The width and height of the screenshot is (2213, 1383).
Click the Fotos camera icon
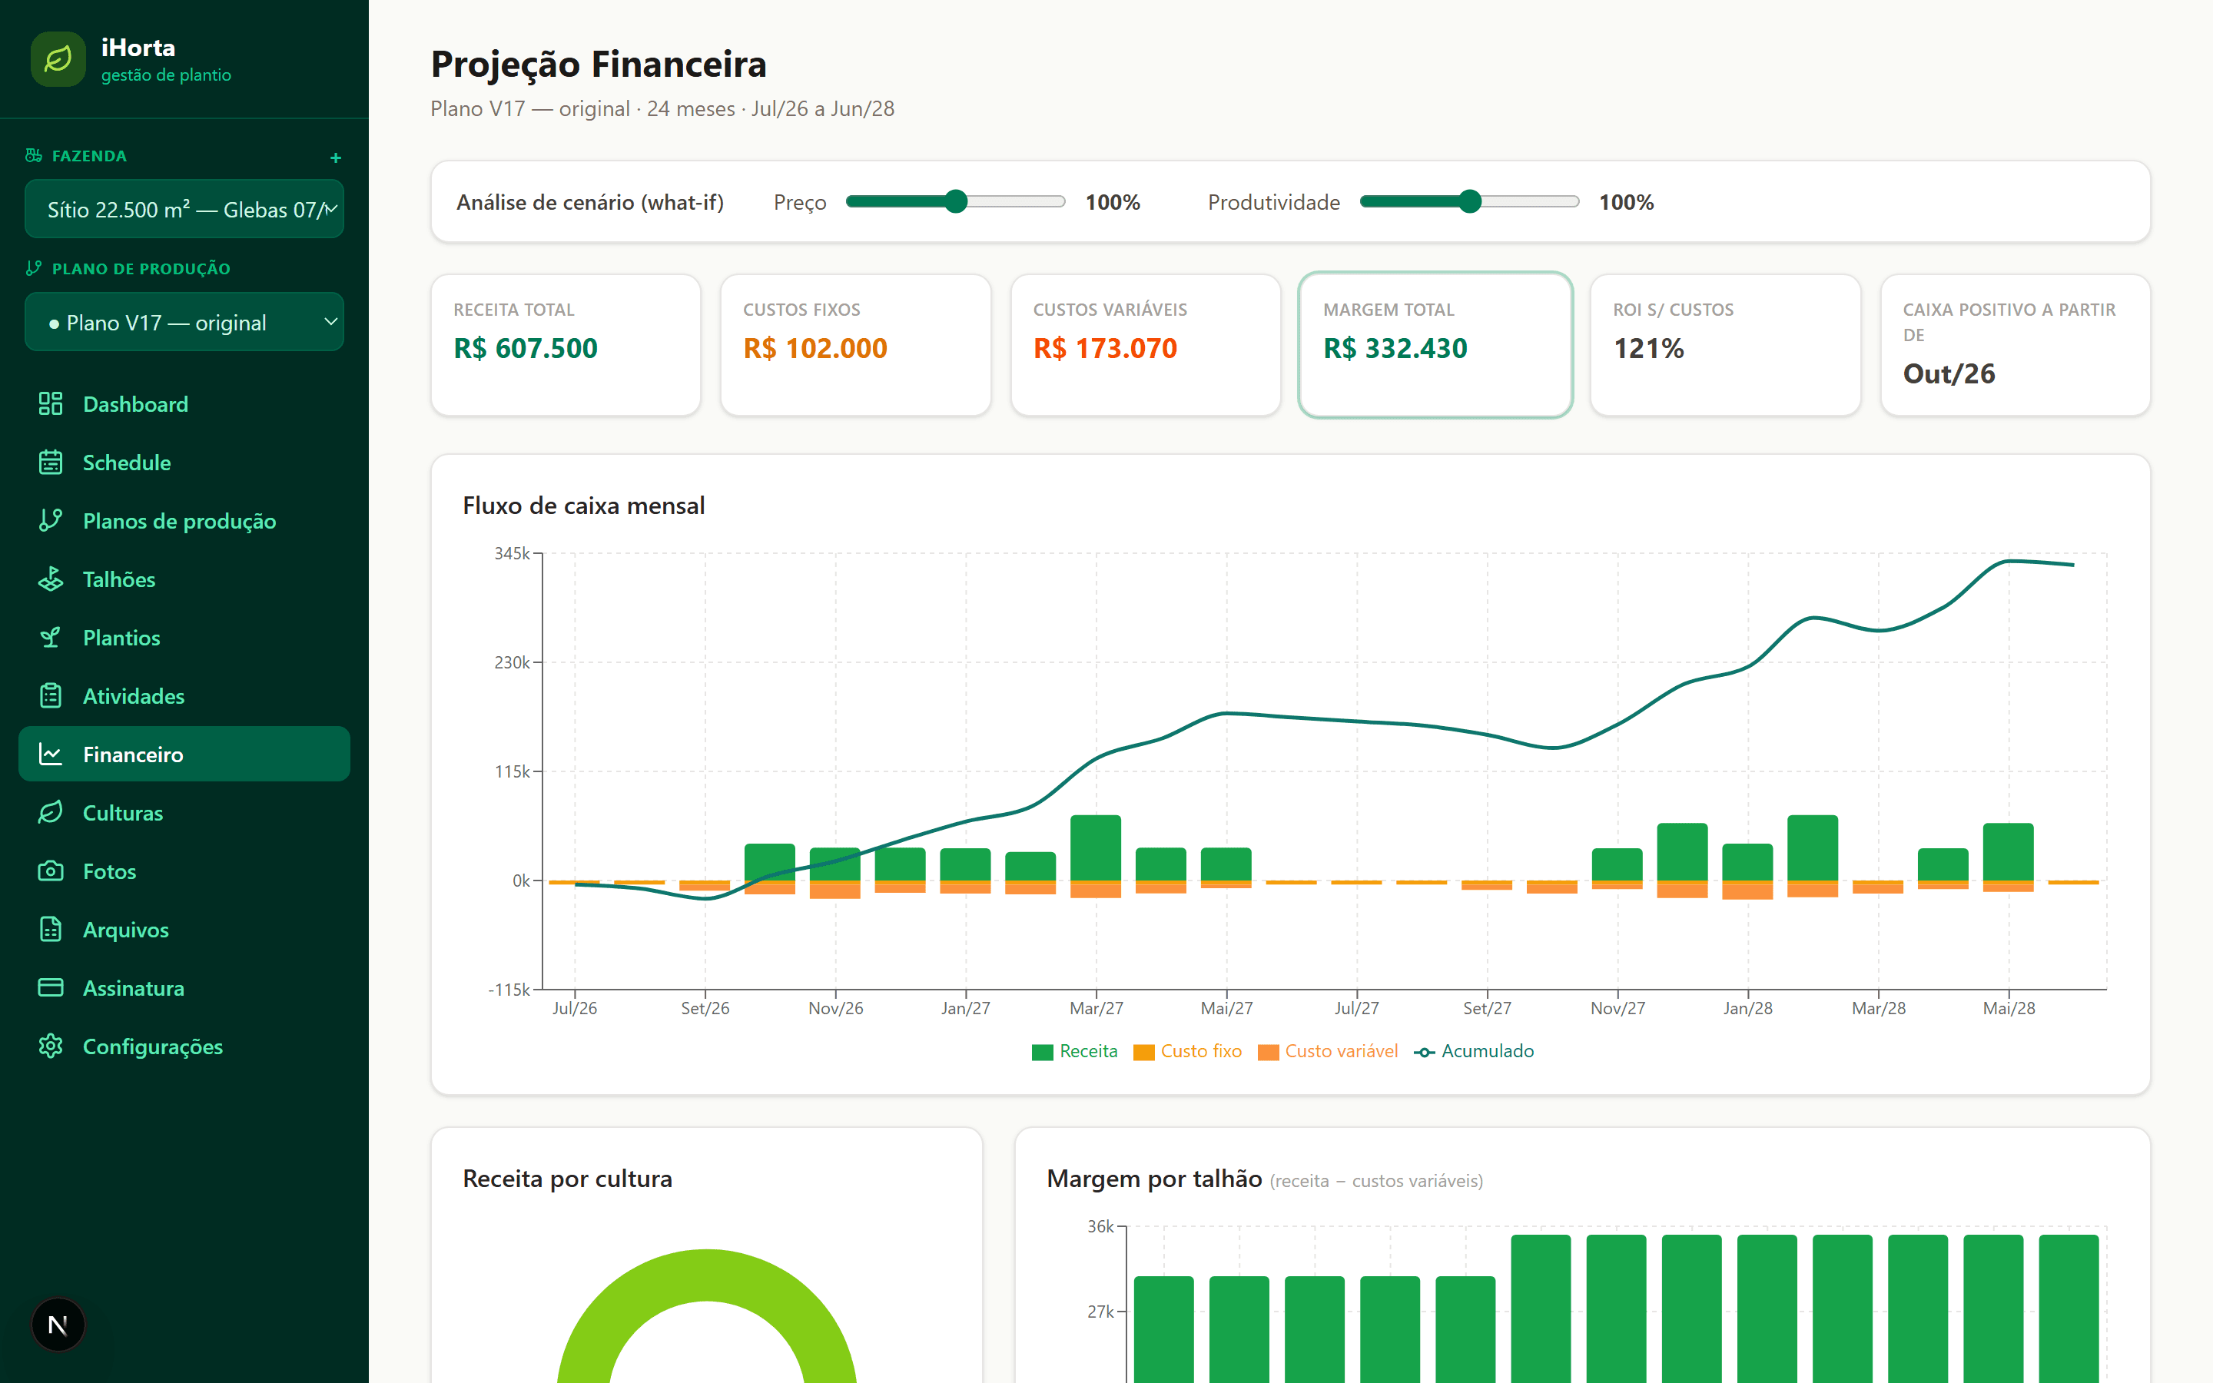click(50, 871)
